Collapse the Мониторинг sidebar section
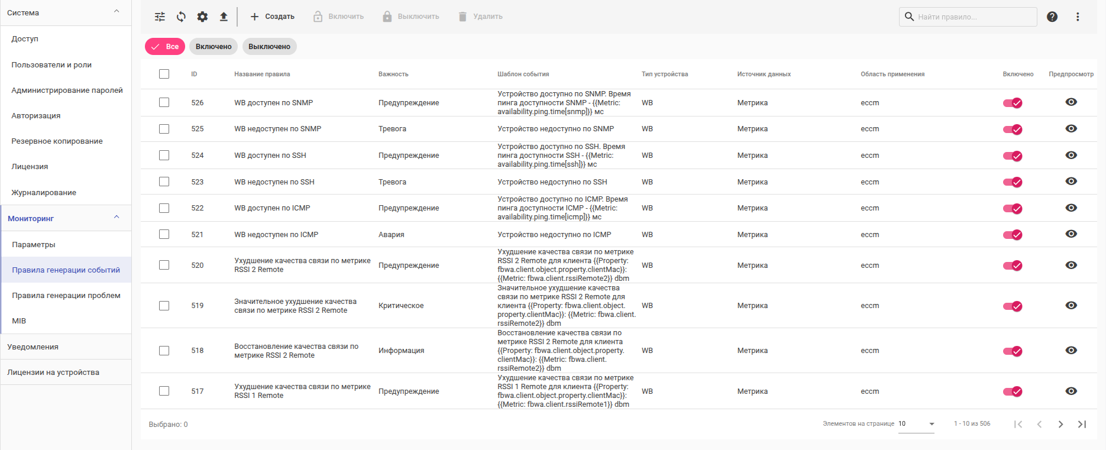Screen dimensions: 1106x450 click(x=117, y=218)
